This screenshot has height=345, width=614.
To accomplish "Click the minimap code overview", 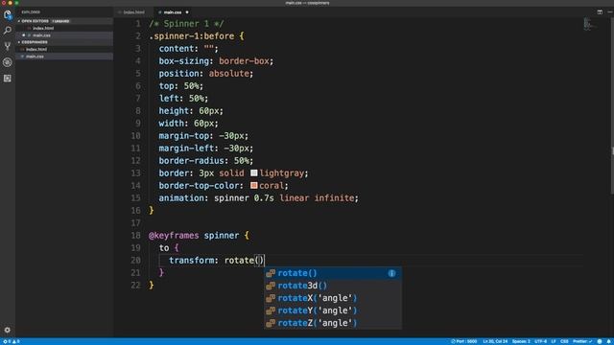I will (x=590, y=24).
